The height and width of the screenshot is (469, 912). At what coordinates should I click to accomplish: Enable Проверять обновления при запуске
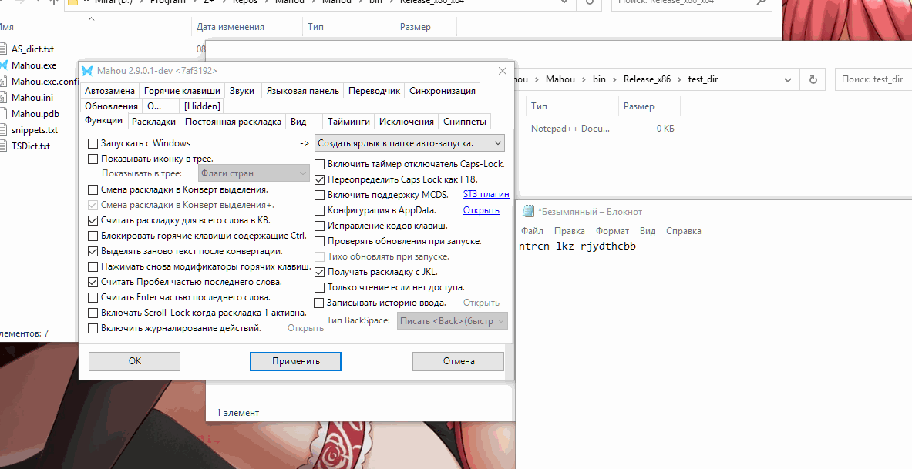[319, 241]
